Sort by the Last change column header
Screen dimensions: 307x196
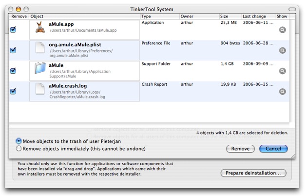pyautogui.click(x=258, y=16)
